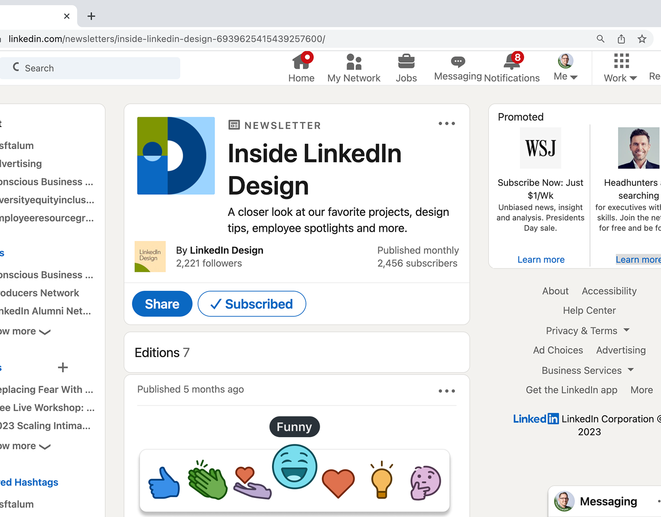Open Notifications bell with 8 badge
Viewport: 661px width, 517px height.
tap(512, 68)
